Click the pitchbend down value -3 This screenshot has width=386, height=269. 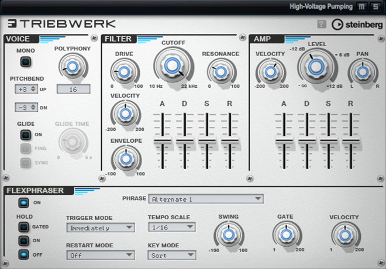[x=23, y=108]
